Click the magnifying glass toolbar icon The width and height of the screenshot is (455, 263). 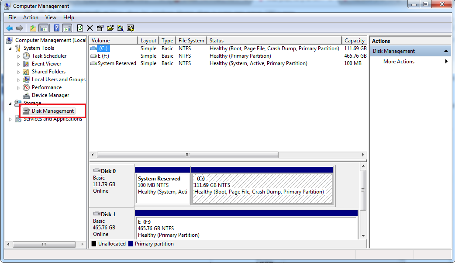pyautogui.click(x=120, y=28)
